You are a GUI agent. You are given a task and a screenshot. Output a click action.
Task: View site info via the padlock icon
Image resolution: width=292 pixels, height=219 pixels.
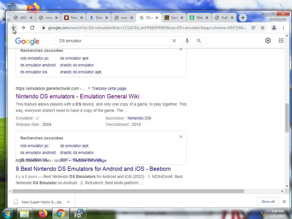point(44,28)
